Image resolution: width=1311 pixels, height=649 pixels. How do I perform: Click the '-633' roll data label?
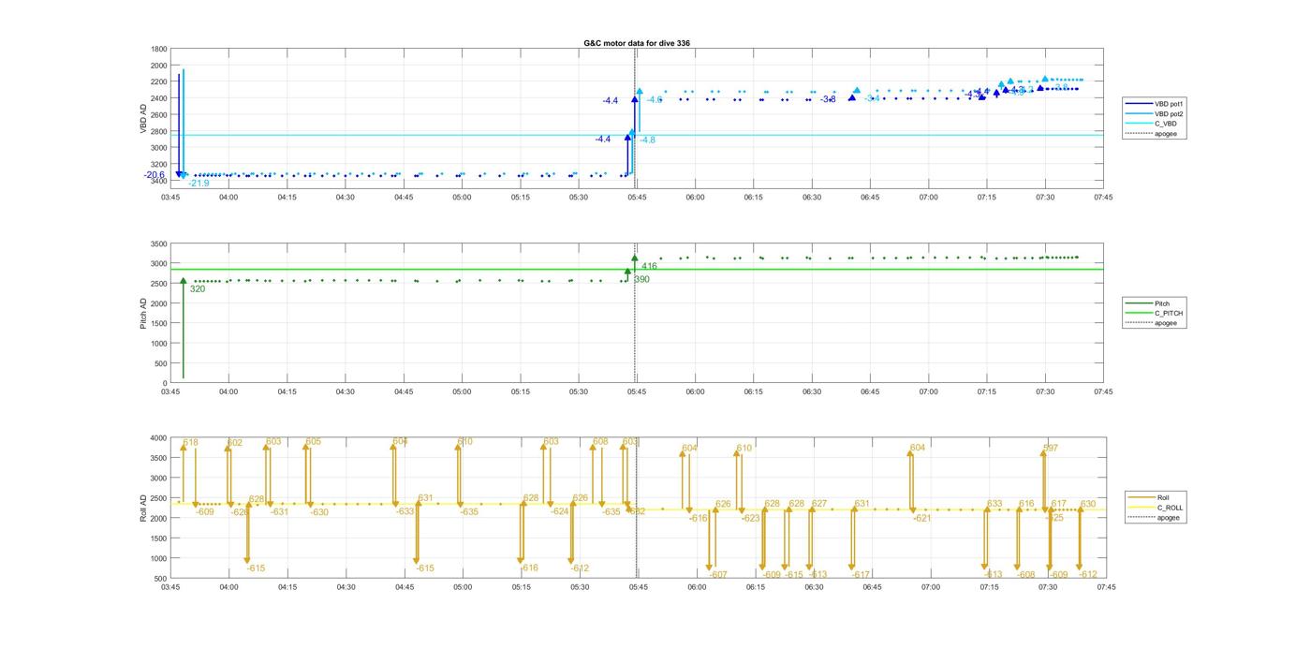point(405,512)
